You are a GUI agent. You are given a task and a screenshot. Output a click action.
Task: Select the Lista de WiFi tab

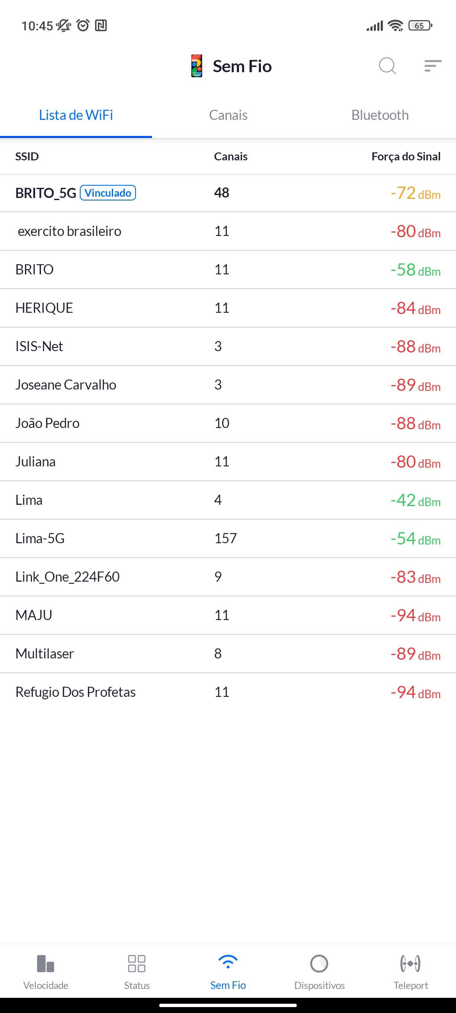point(76,115)
